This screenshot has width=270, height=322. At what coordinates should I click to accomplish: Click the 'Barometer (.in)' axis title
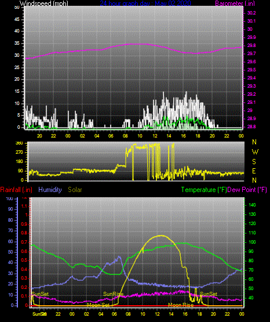(235, 3)
